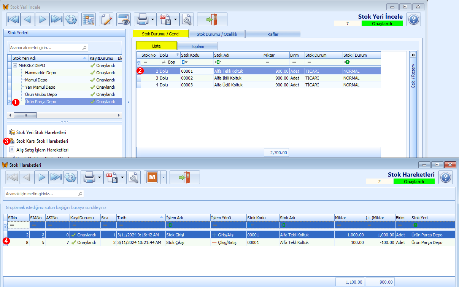Image resolution: width=459 pixels, height=287 pixels.
Task: Click the window preview eye icon
Action: [124, 19]
